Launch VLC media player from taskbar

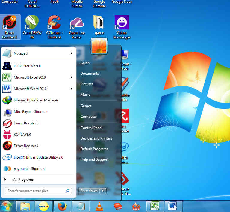tap(99, 206)
